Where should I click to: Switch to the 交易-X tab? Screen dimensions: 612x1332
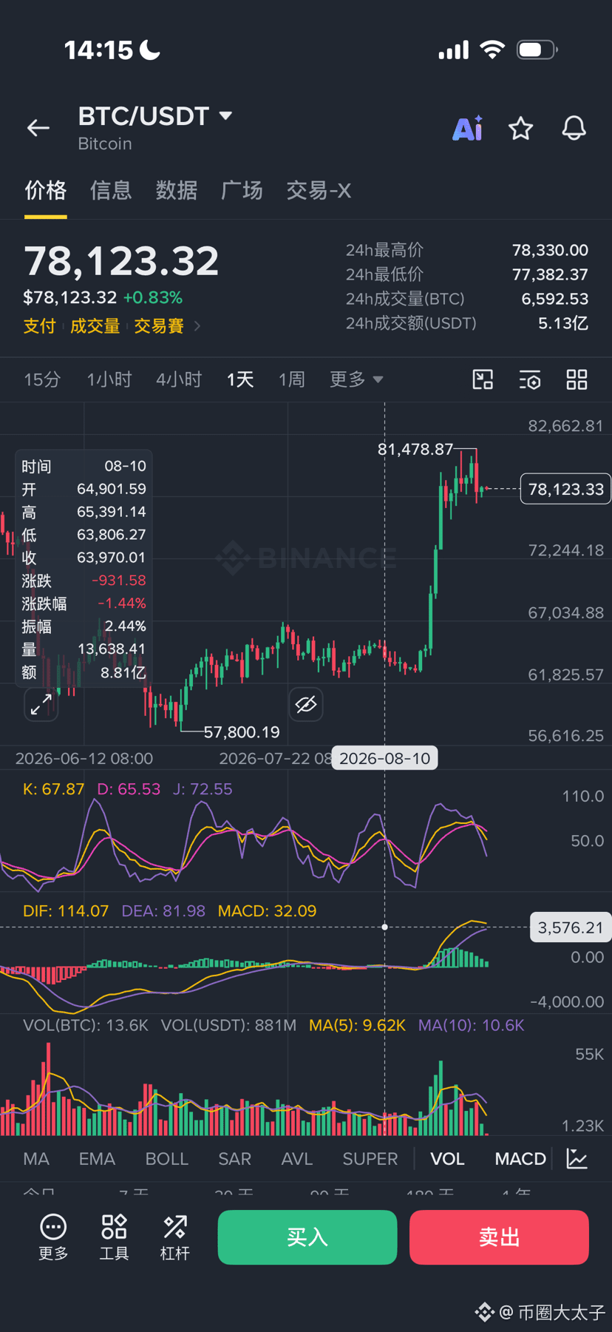[x=319, y=190]
